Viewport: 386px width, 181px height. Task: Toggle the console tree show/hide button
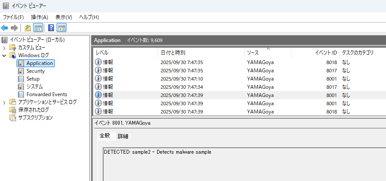[x=38, y=28]
